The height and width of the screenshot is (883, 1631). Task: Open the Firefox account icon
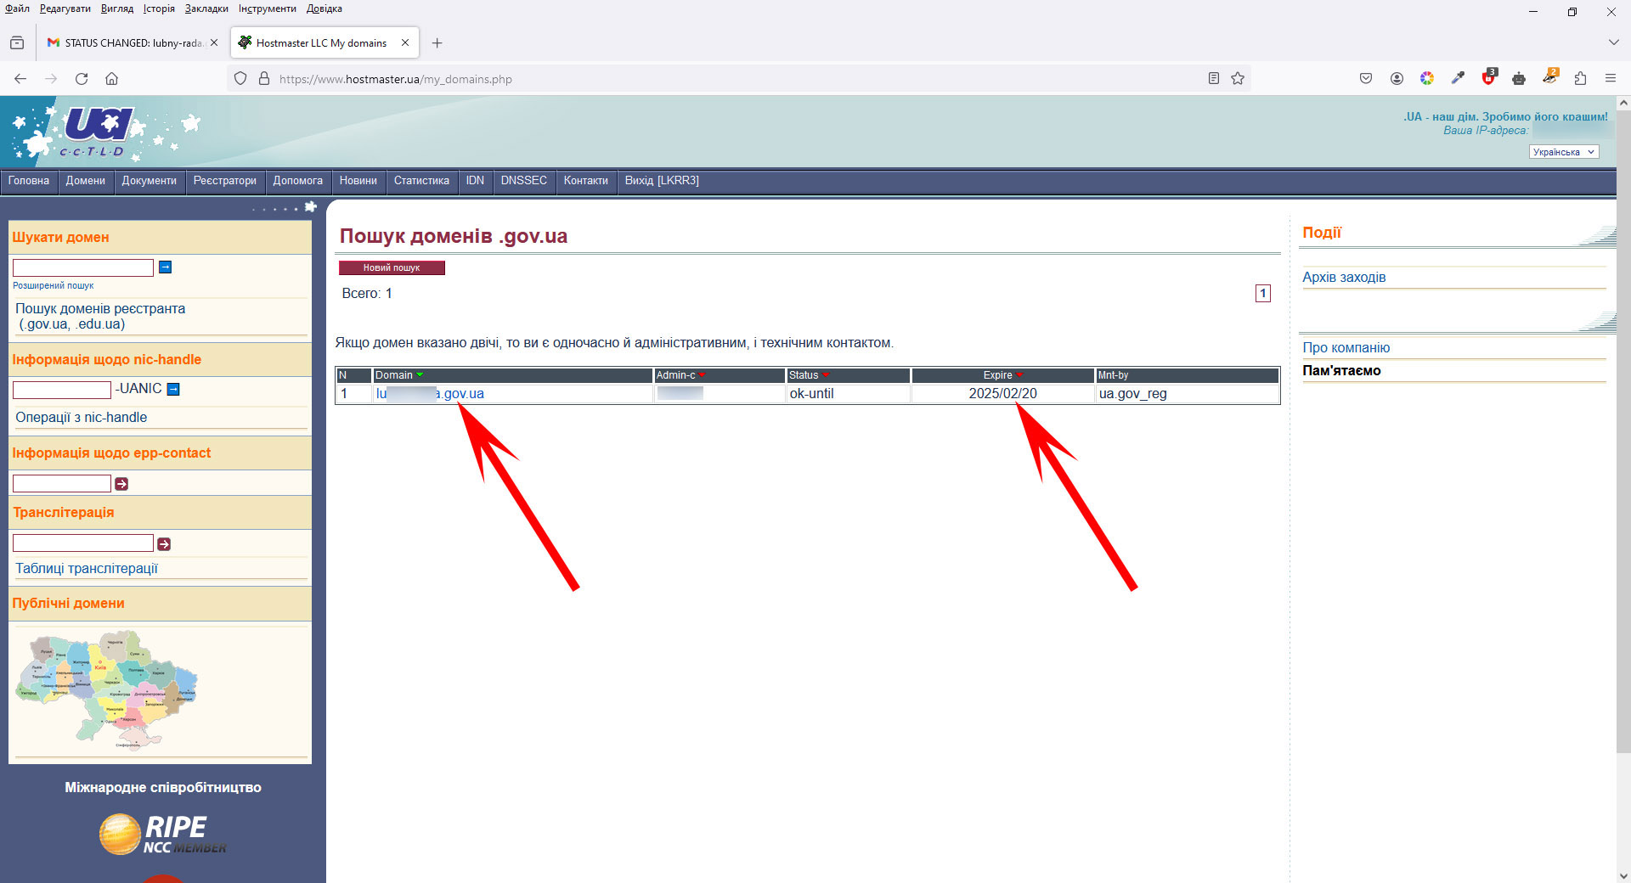point(1397,79)
